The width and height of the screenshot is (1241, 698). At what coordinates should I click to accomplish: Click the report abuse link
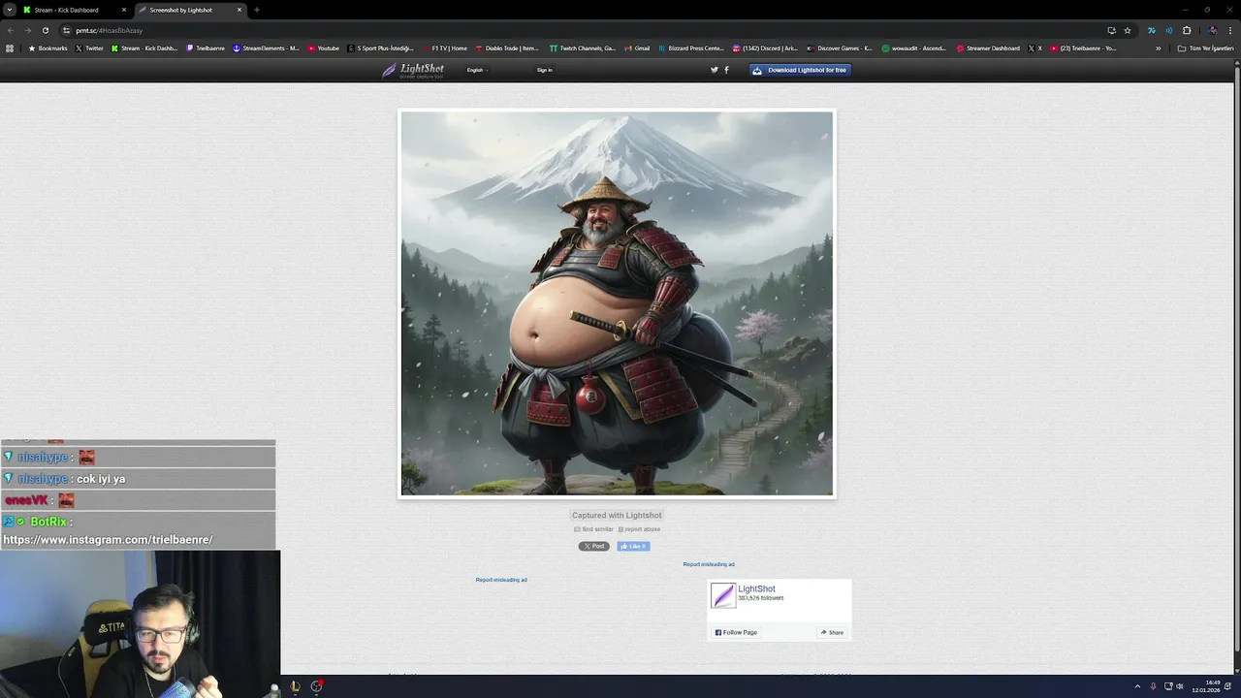[639, 529]
